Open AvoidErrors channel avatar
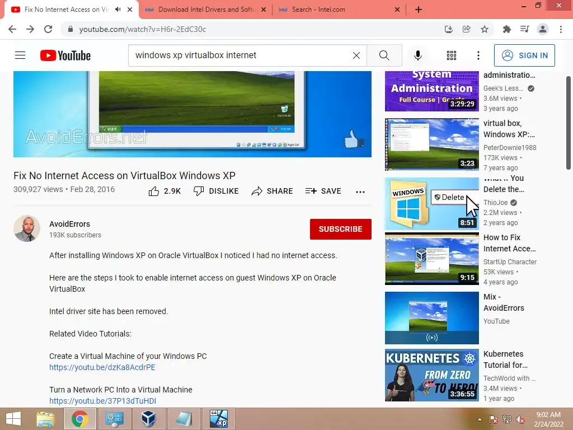Image resolution: width=573 pixels, height=430 pixels. (x=27, y=228)
